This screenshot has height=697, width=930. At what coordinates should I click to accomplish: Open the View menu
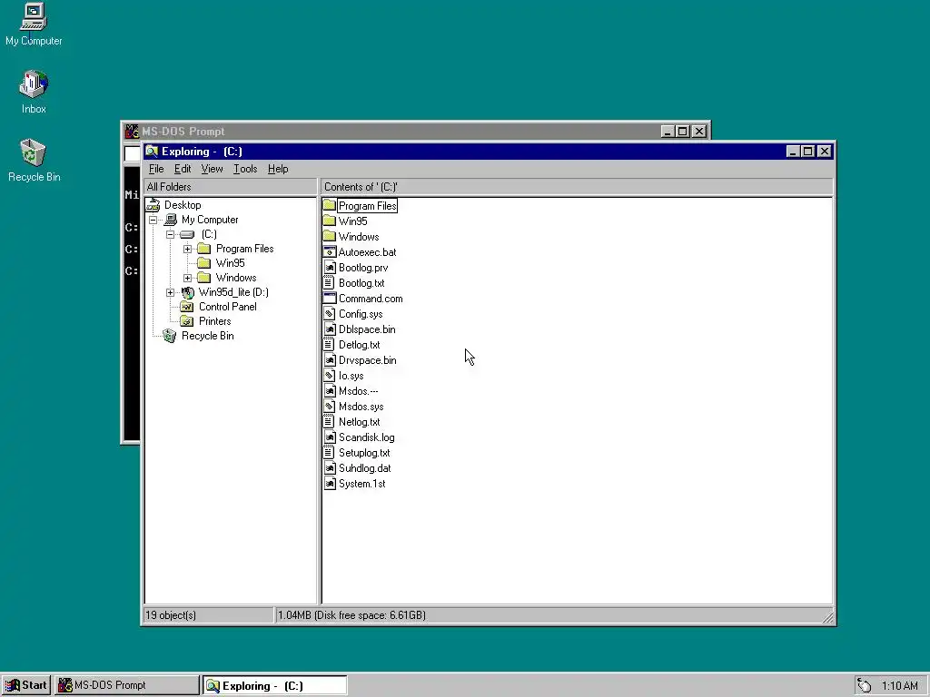(212, 169)
